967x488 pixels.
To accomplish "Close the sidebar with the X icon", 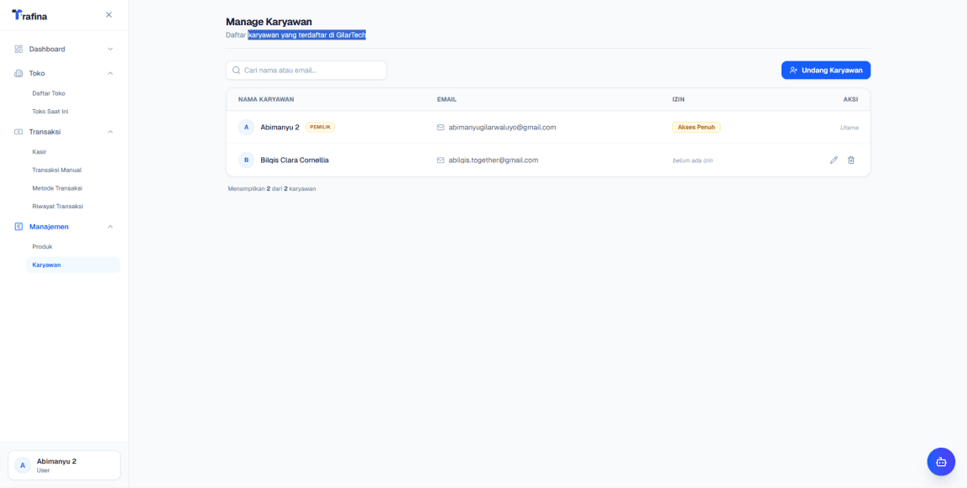I will (x=108, y=15).
